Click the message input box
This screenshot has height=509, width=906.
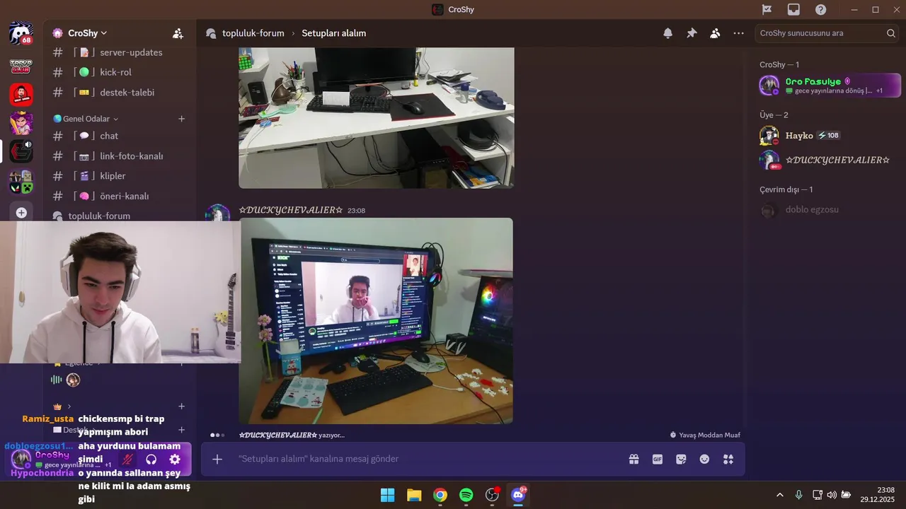pos(425,460)
